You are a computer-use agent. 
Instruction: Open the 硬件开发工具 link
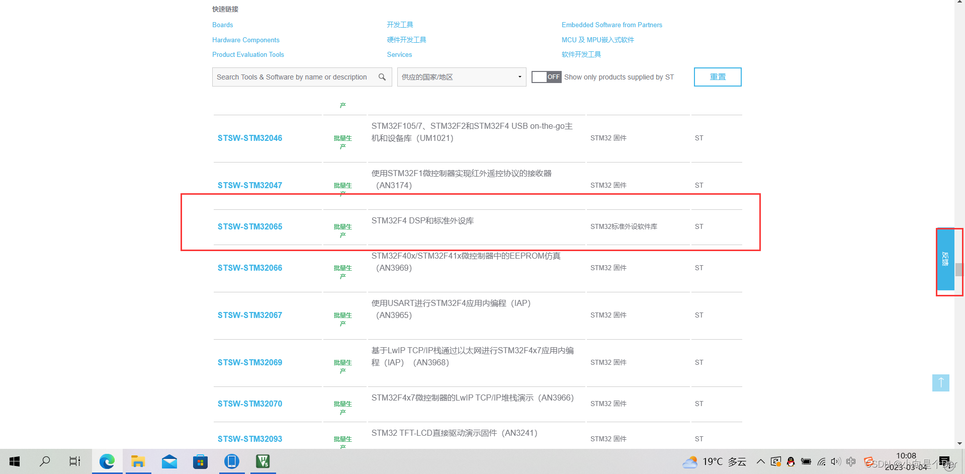[406, 40]
